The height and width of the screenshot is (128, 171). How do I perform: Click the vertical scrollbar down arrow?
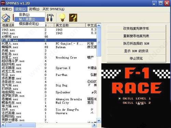coord(99,120)
